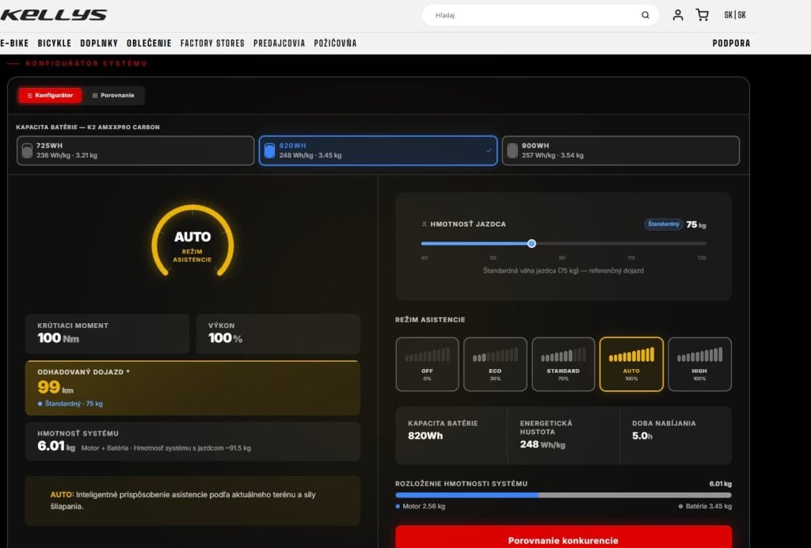The image size is (811, 548).
Task: Click the Kapacita batérie 820Wh value
Action: point(425,436)
